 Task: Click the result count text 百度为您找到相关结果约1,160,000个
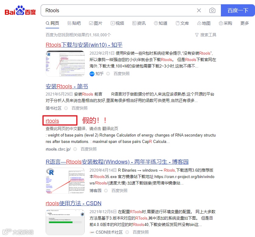tap(78, 35)
